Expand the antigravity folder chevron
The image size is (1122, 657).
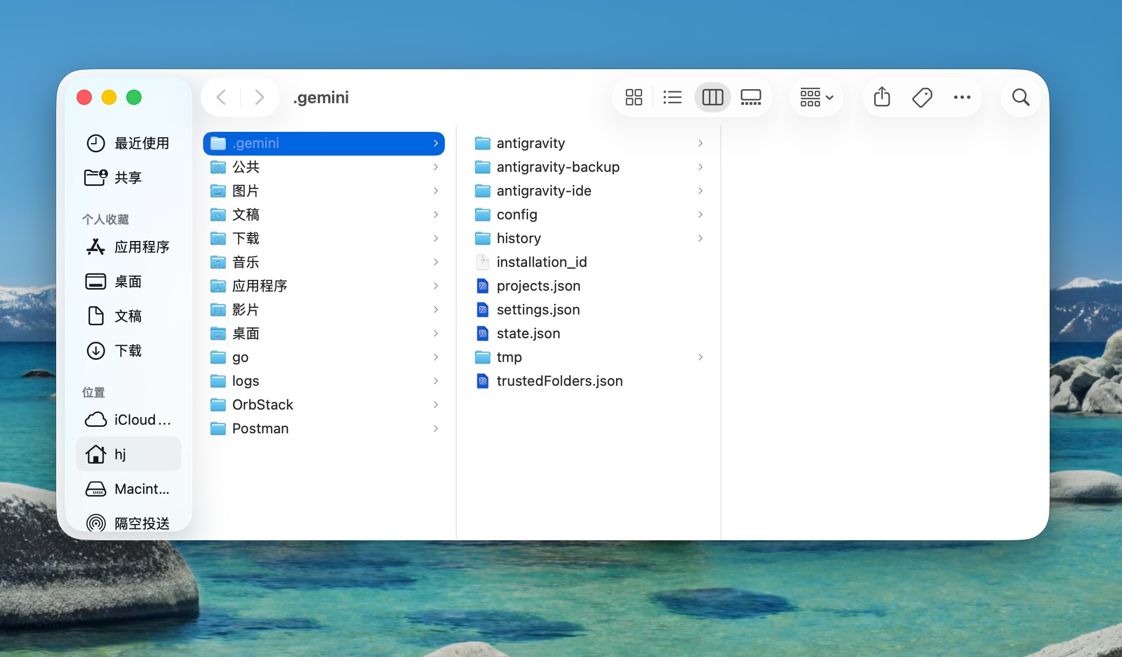700,143
